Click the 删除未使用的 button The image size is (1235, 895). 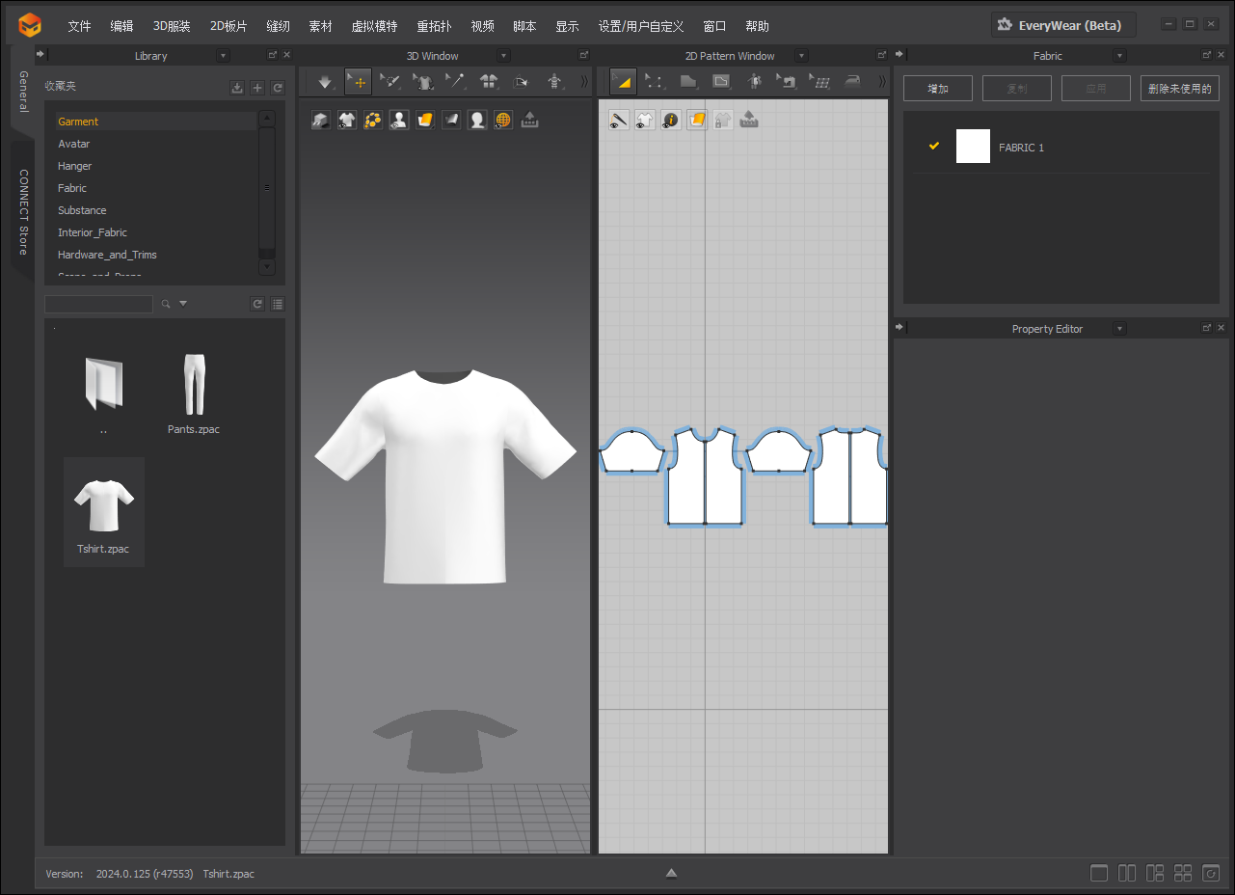(x=1180, y=89)
